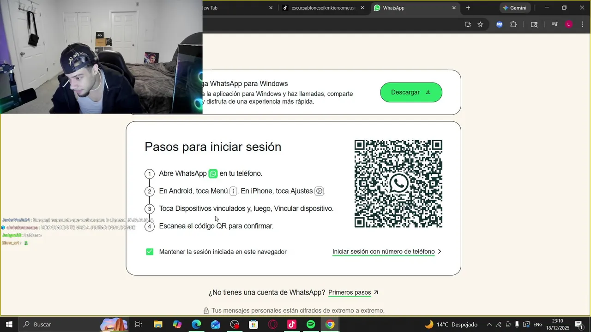This screenshot has width=591, height=332.
Task: Click the text Escanea el código QR para confirmar
Action: click(x=216, y=226)
